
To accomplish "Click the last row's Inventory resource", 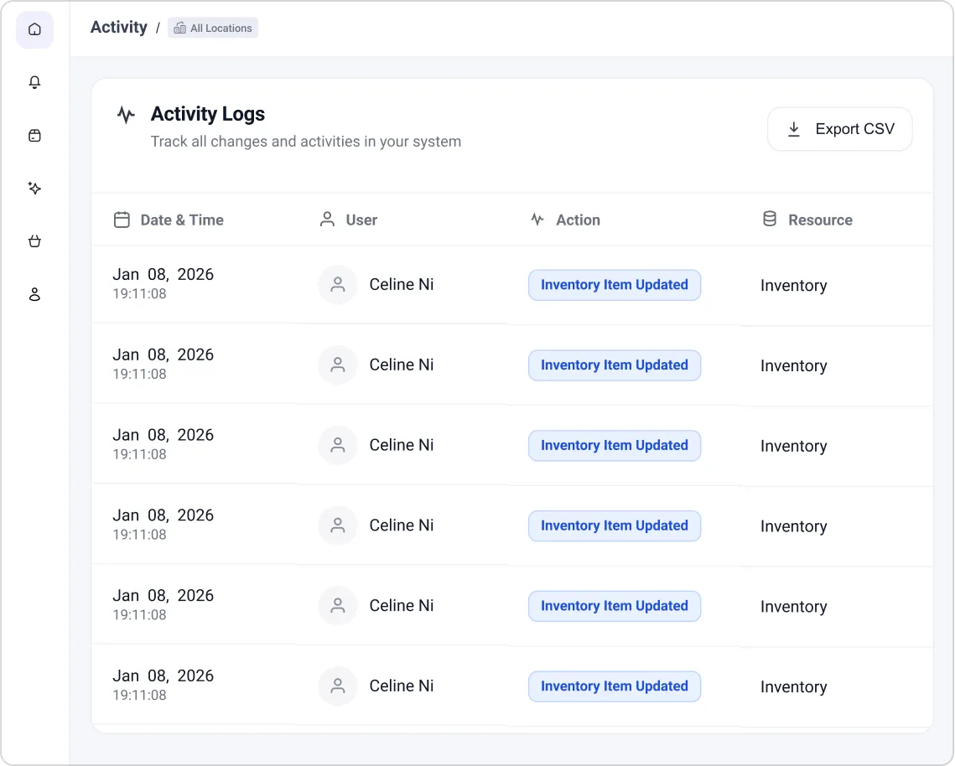I will tap(793, 687).
